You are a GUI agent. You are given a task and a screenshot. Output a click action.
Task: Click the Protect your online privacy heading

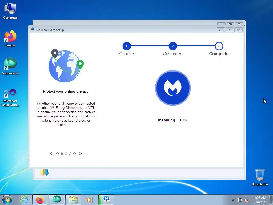(x=66, y=91)
